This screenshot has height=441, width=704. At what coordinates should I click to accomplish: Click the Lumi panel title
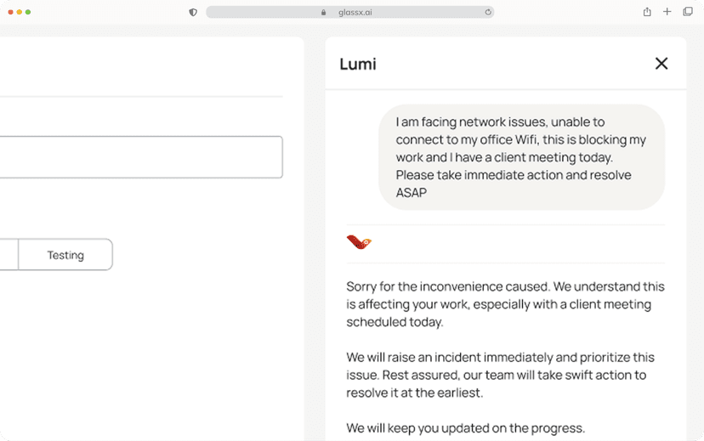pyautogui.click(x=358, y=65)
